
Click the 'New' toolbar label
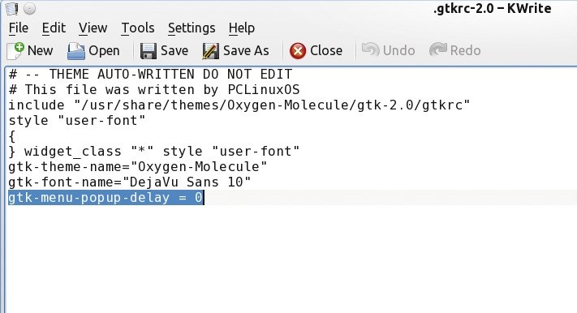40,51
